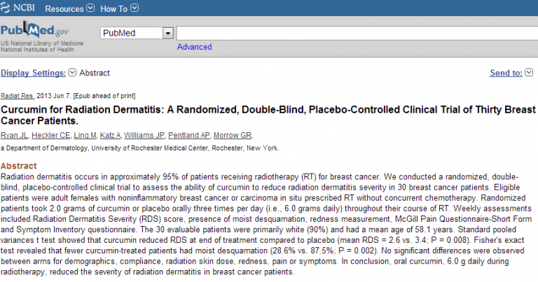Select author Ling M
This screenshot has height=282, width=538.
[85, 135]
